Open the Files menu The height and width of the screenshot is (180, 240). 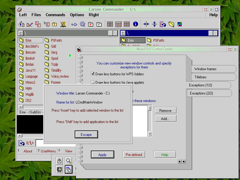pyautogui.click(x=36, y=15)
